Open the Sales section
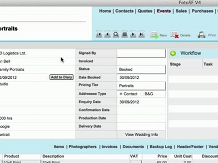Image resolution: width=218 pixels, height=163 pixels. coord(181,11)
